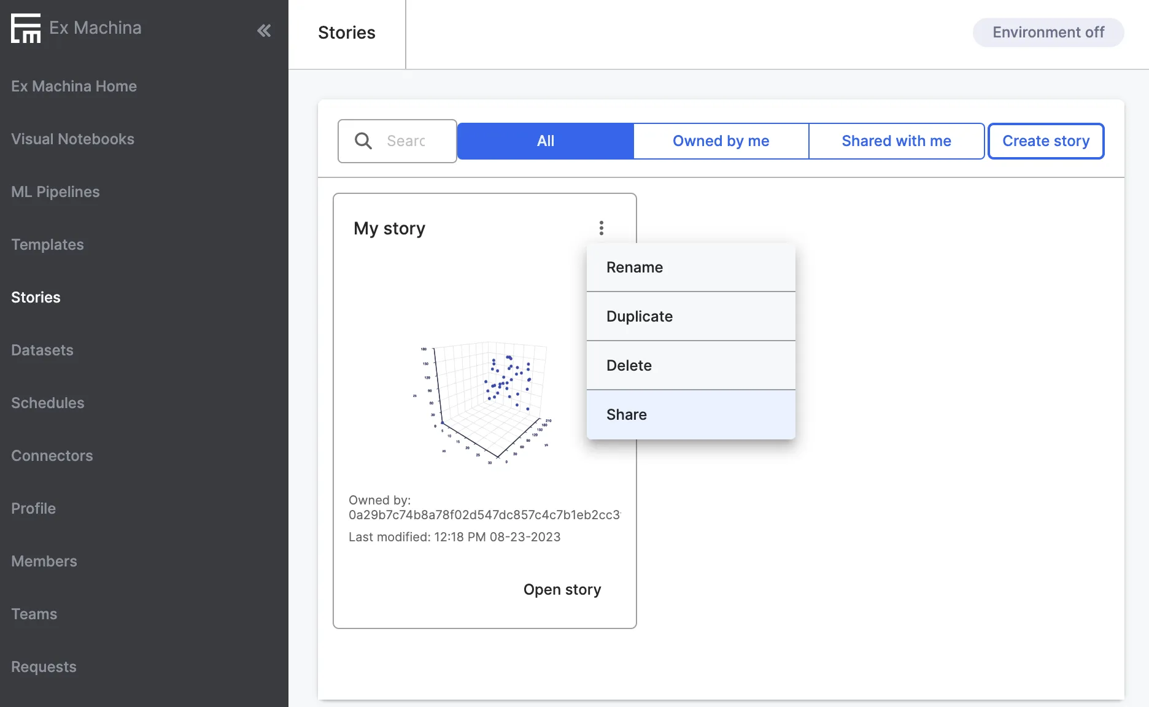Open My story three-dot options menu
This screenshot has width=1149, height=707.
coord(602,228)
